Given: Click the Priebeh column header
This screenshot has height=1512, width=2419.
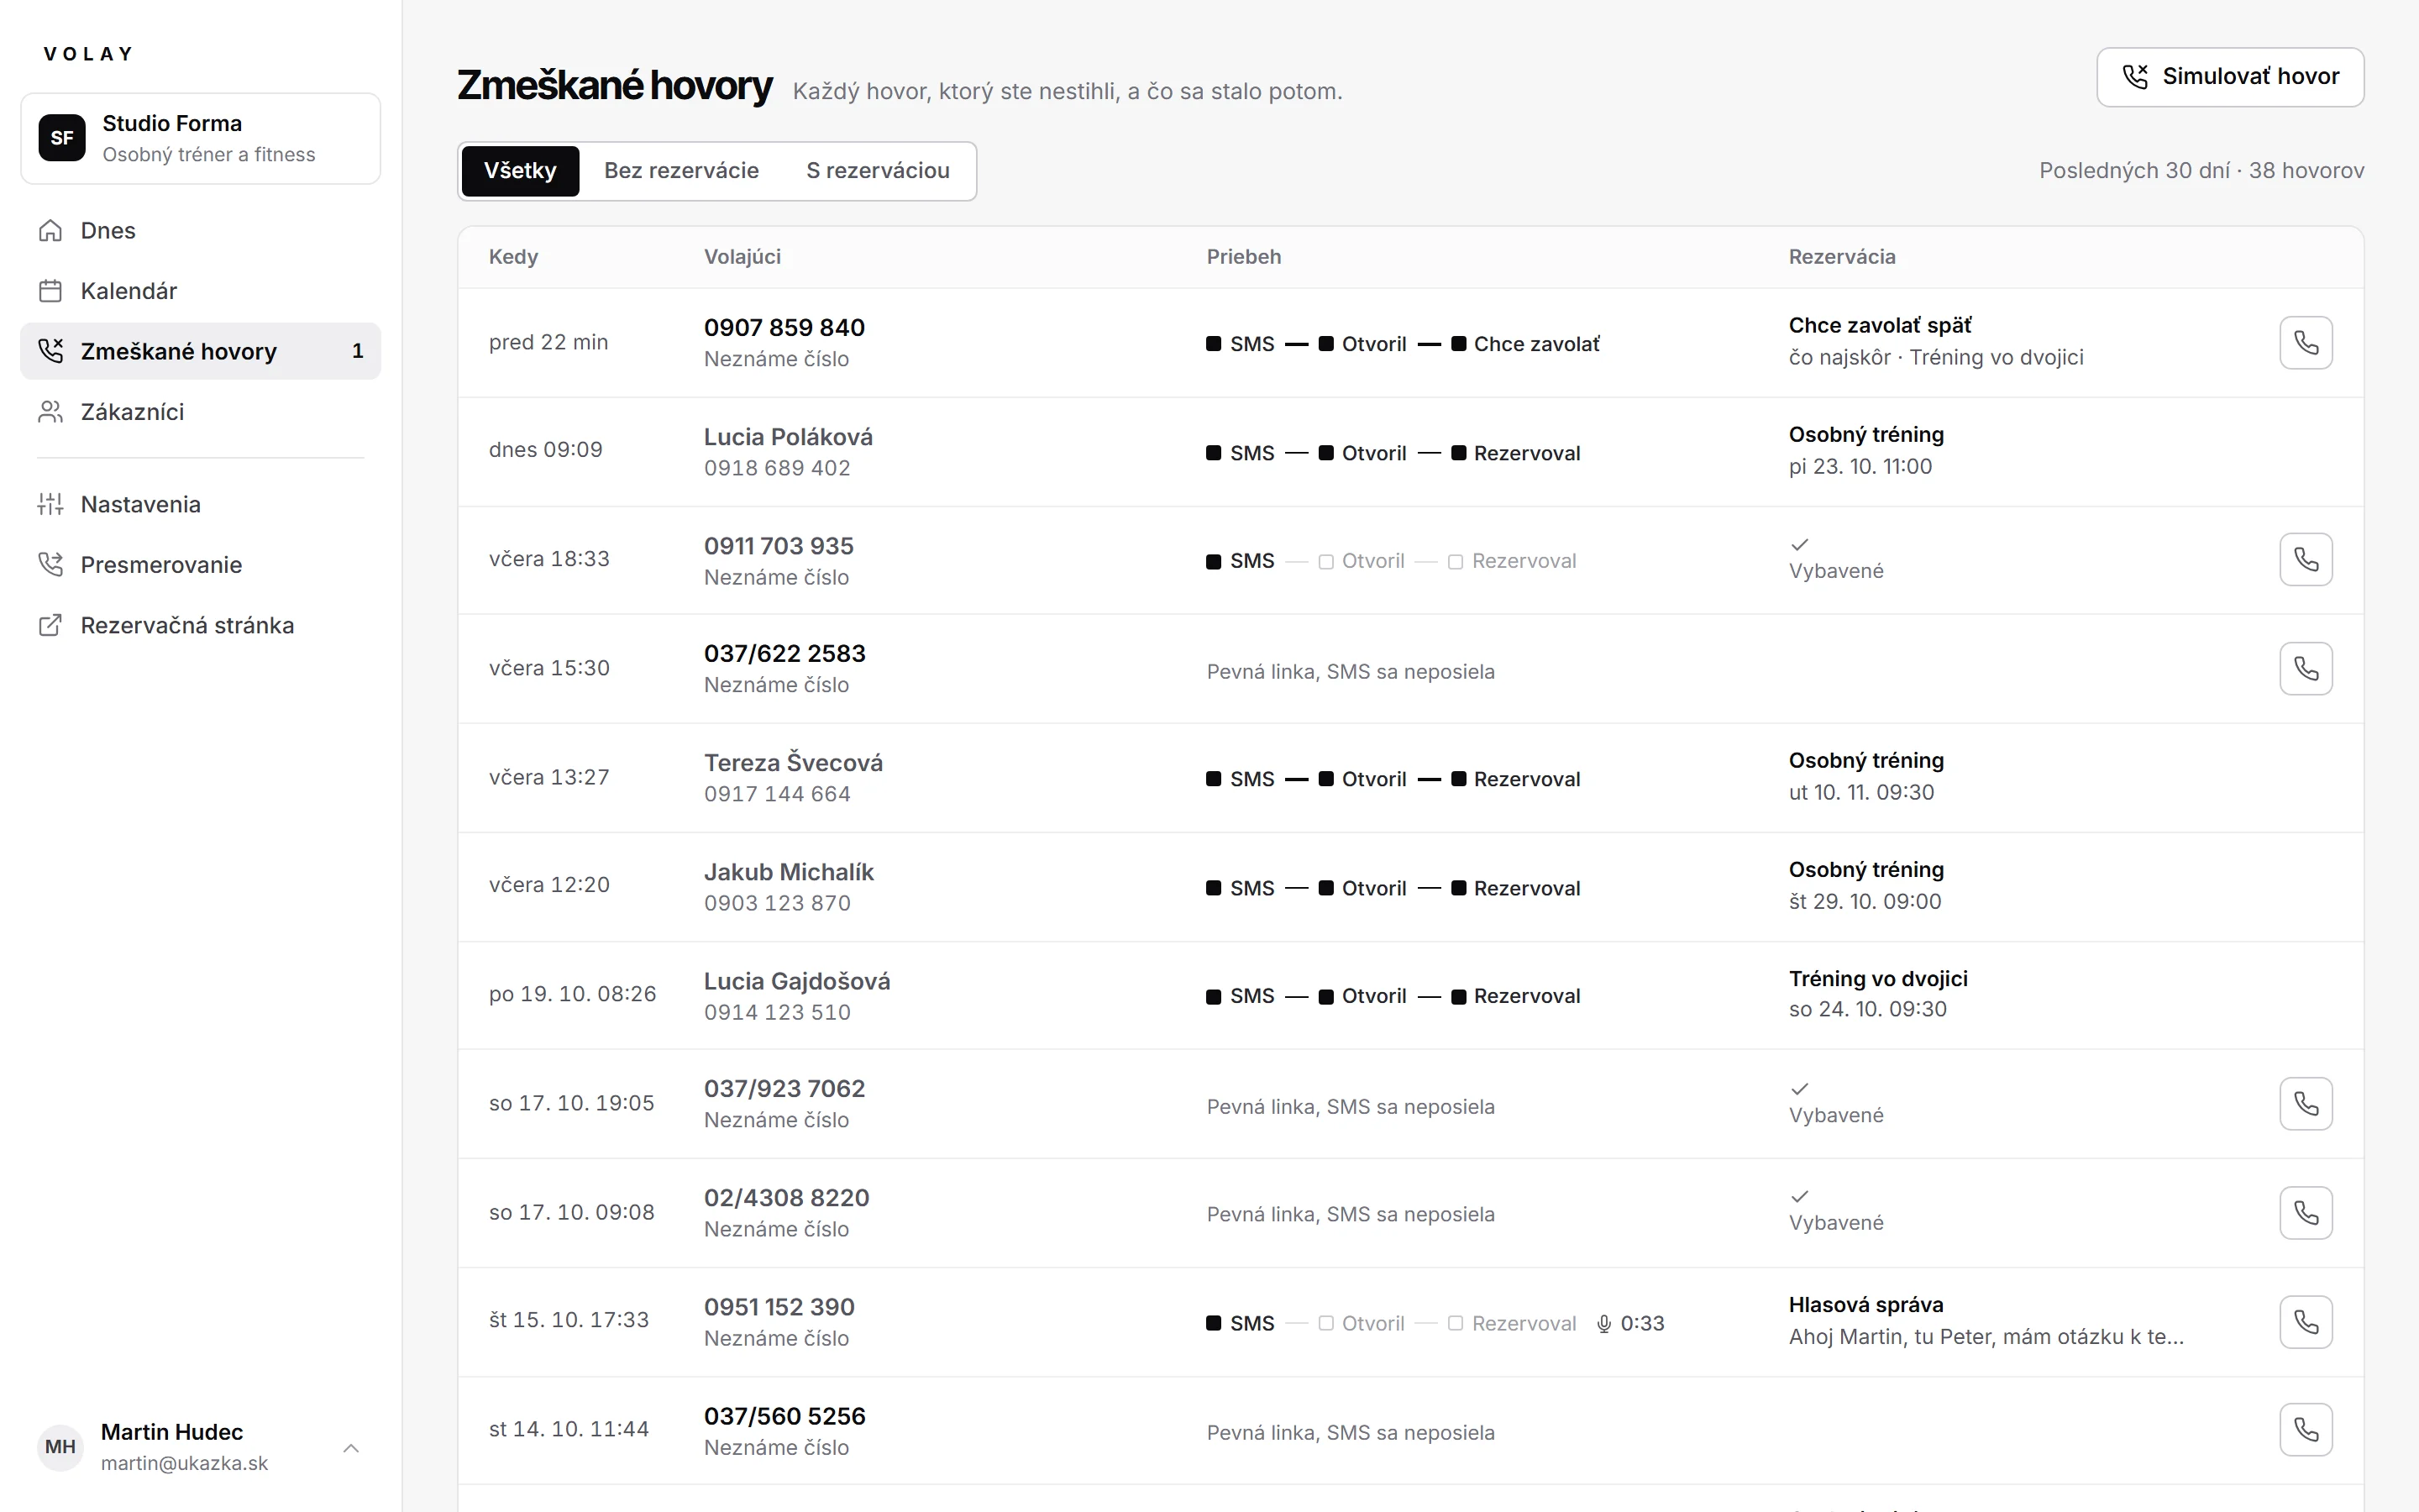Looking at the screenshot, I should (x=1242, y=257).
